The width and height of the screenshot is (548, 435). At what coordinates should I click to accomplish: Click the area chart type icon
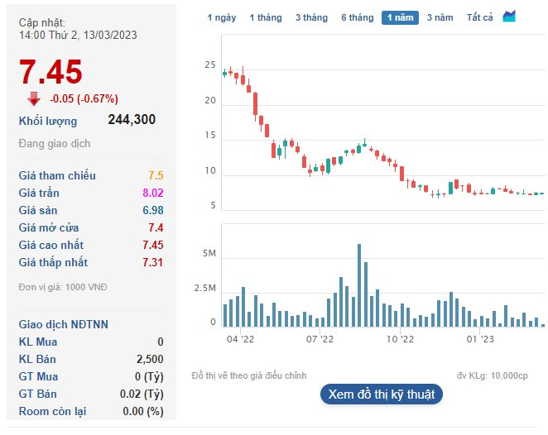pyautogui.click(x=509, y=17)
